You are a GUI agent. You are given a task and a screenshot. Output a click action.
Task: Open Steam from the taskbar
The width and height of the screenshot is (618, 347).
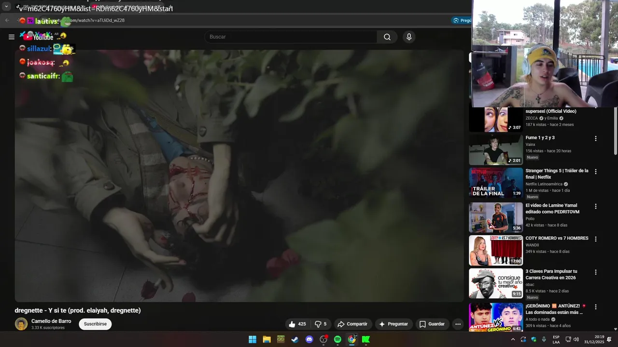click(x=295, y=339)
